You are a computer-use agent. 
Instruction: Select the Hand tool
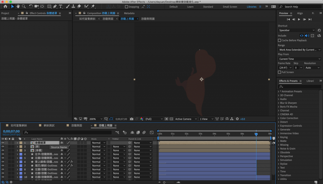18,7
